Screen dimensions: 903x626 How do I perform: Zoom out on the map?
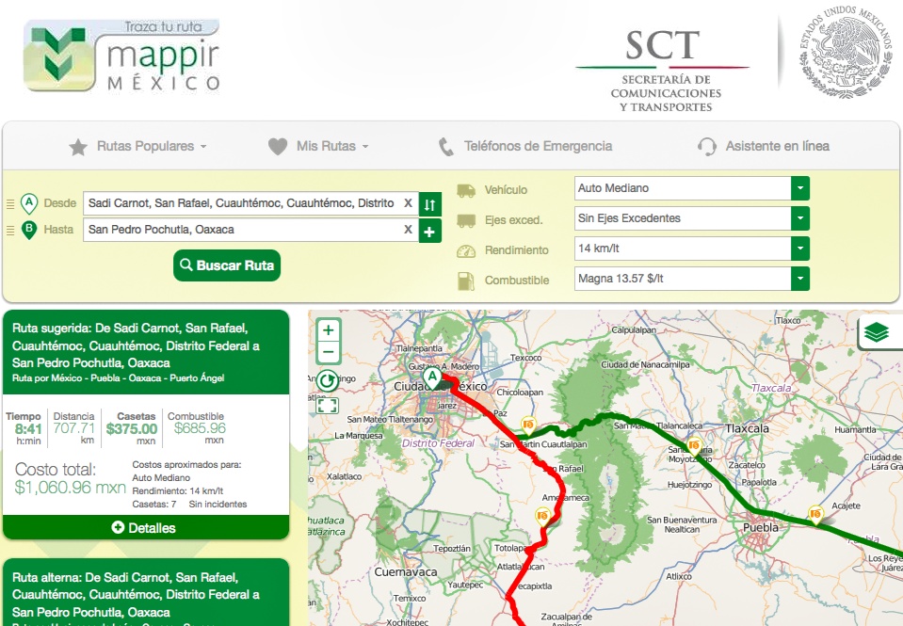click(328, 353)
